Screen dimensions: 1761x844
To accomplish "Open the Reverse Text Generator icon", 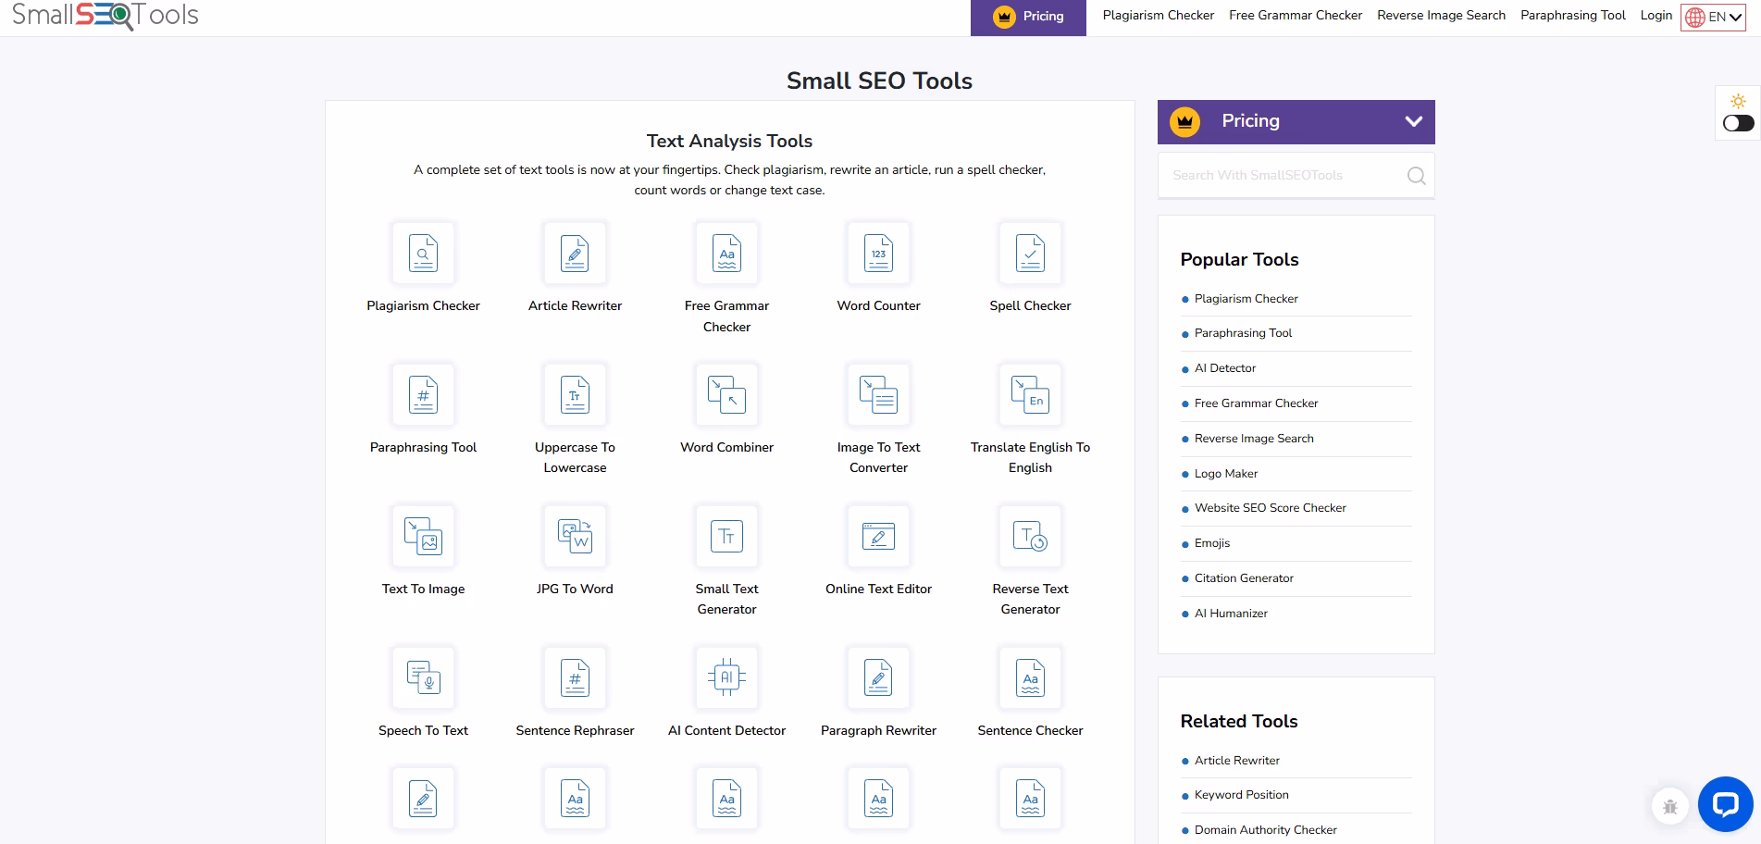I will pos(1030,537).
